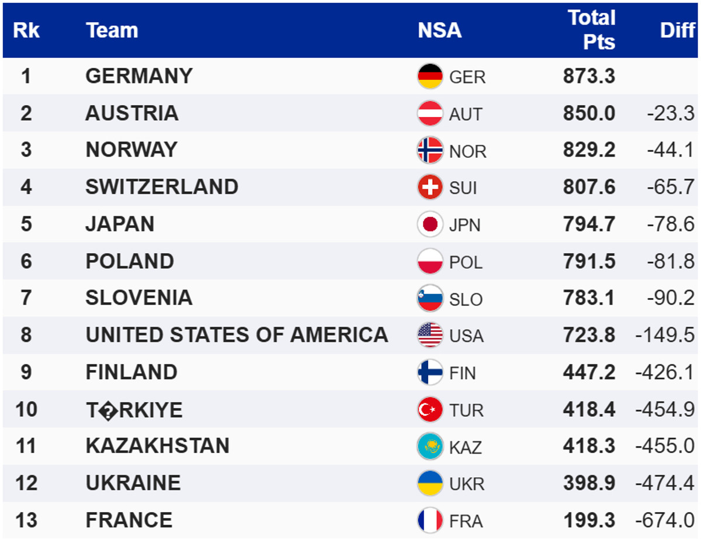
Task: Click the Kazakhstan flag icon
Action: click(x=430, y=447)
